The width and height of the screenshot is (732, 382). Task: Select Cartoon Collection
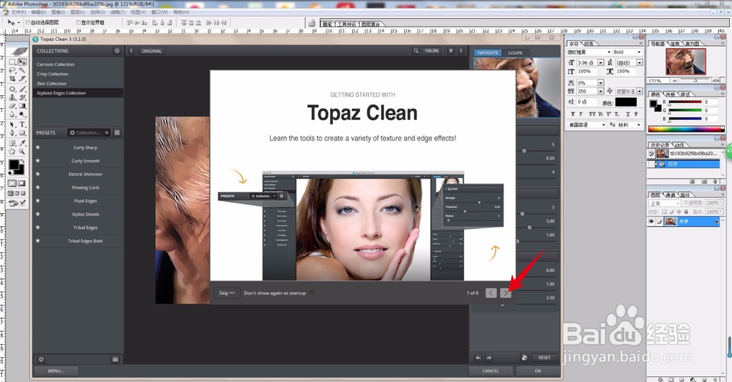click(x=56, y=64)
